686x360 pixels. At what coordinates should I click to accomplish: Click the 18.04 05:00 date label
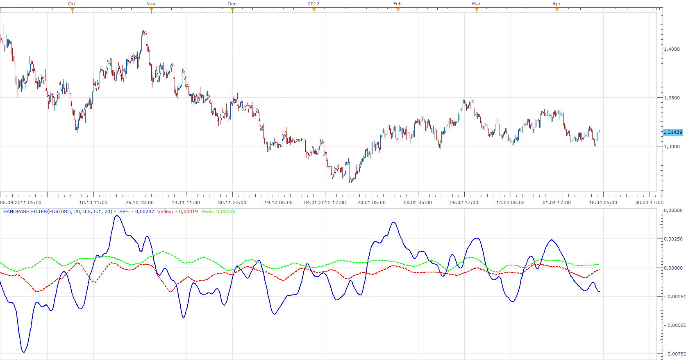click(603, 202)
